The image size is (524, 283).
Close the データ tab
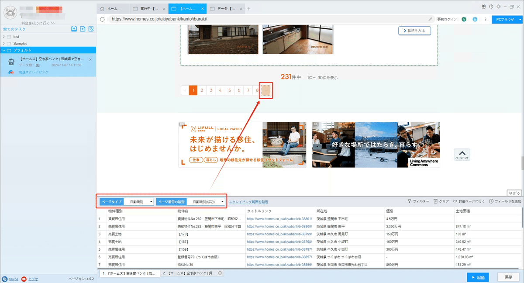point(241,8)
